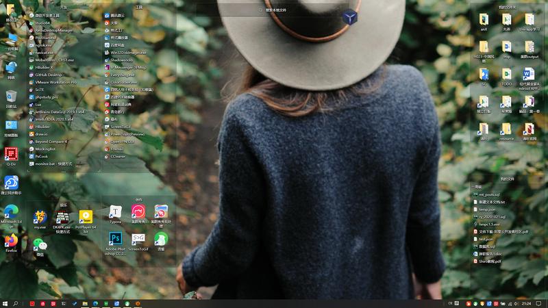Open File Explorer from the taskbar

(x=85, y=304)
